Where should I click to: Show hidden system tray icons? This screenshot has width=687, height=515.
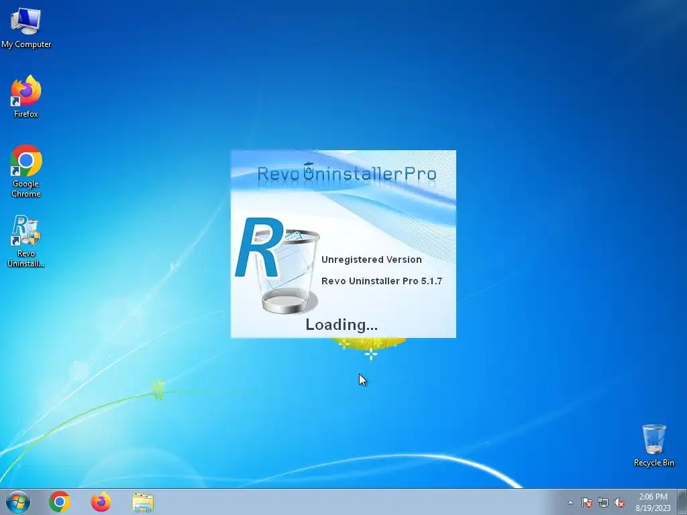570,502
